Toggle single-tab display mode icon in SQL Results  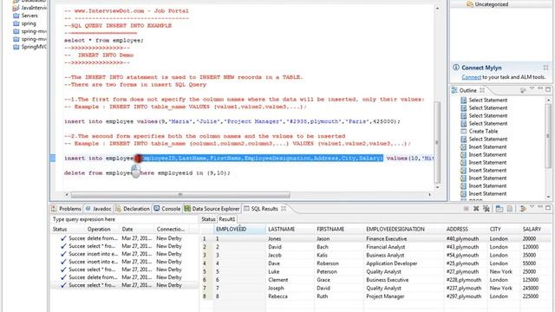coord(499,209)
